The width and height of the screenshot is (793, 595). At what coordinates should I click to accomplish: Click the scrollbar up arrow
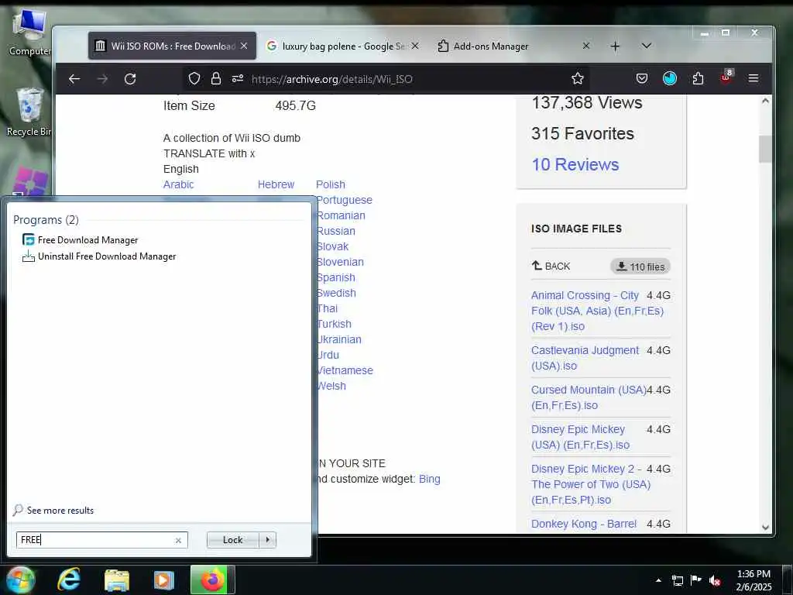click(765, 101)
